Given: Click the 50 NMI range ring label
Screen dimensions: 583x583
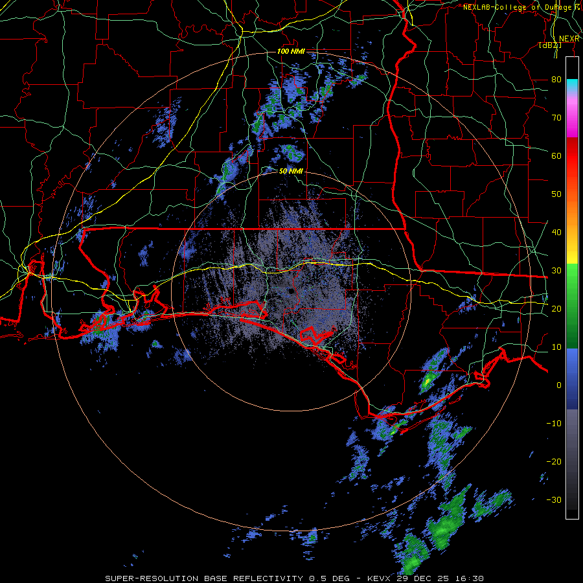Looking at the screenshot, I should coord(291,172).
